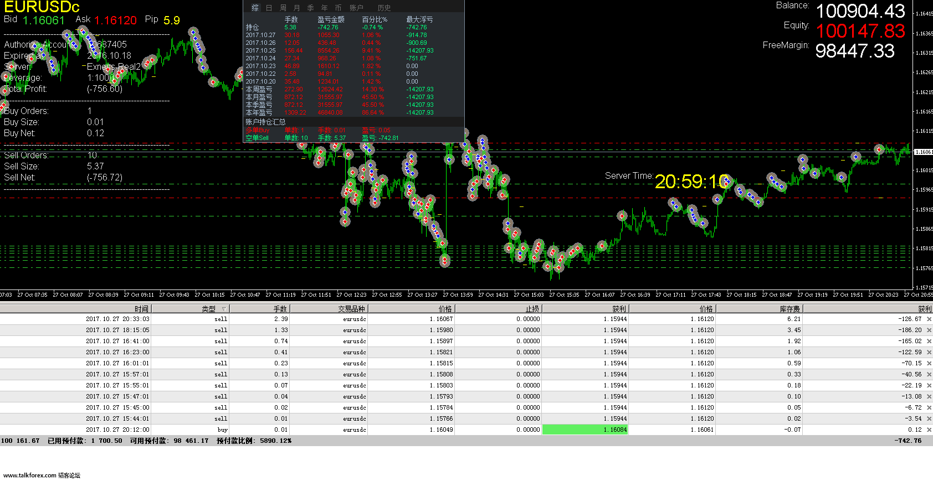Click the swap cell 6.21
This screenshot has height=481, width=933.
point(759,319)
